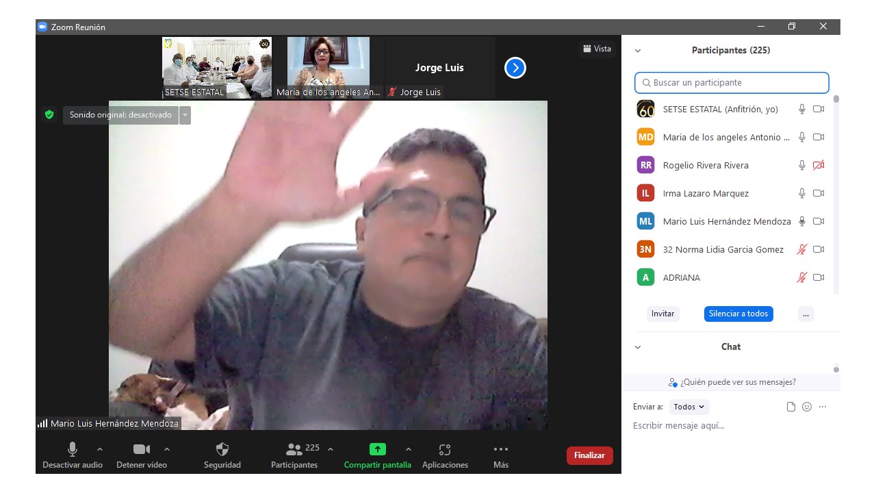This screenshot has height=493, width=876.
Task: Open the Aplicaciones icon
Action: click(445, 450)
